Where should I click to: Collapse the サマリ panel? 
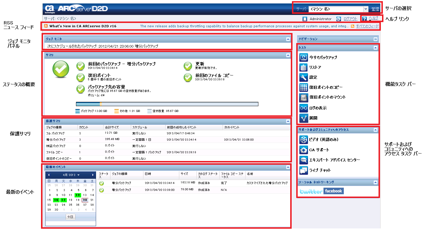tap(288, 55)
